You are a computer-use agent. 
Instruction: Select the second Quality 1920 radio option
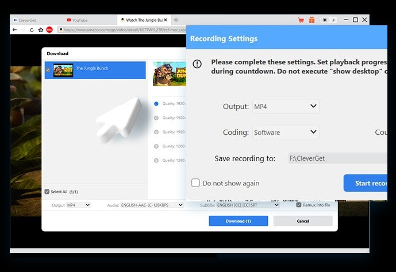tap(156, 118)
